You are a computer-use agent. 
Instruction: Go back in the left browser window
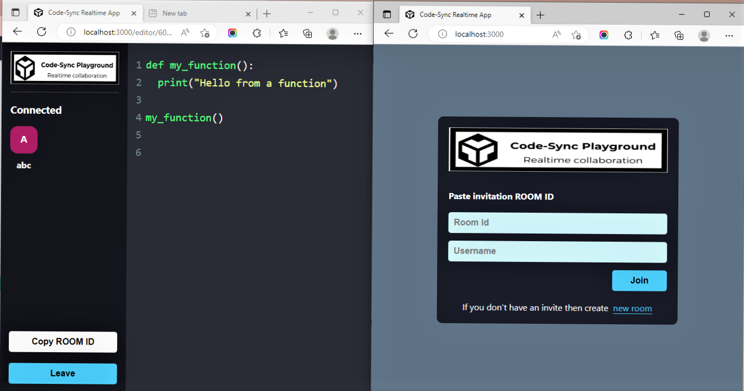18,32
